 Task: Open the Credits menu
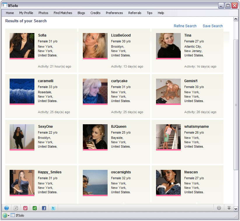tap(95, 13)
